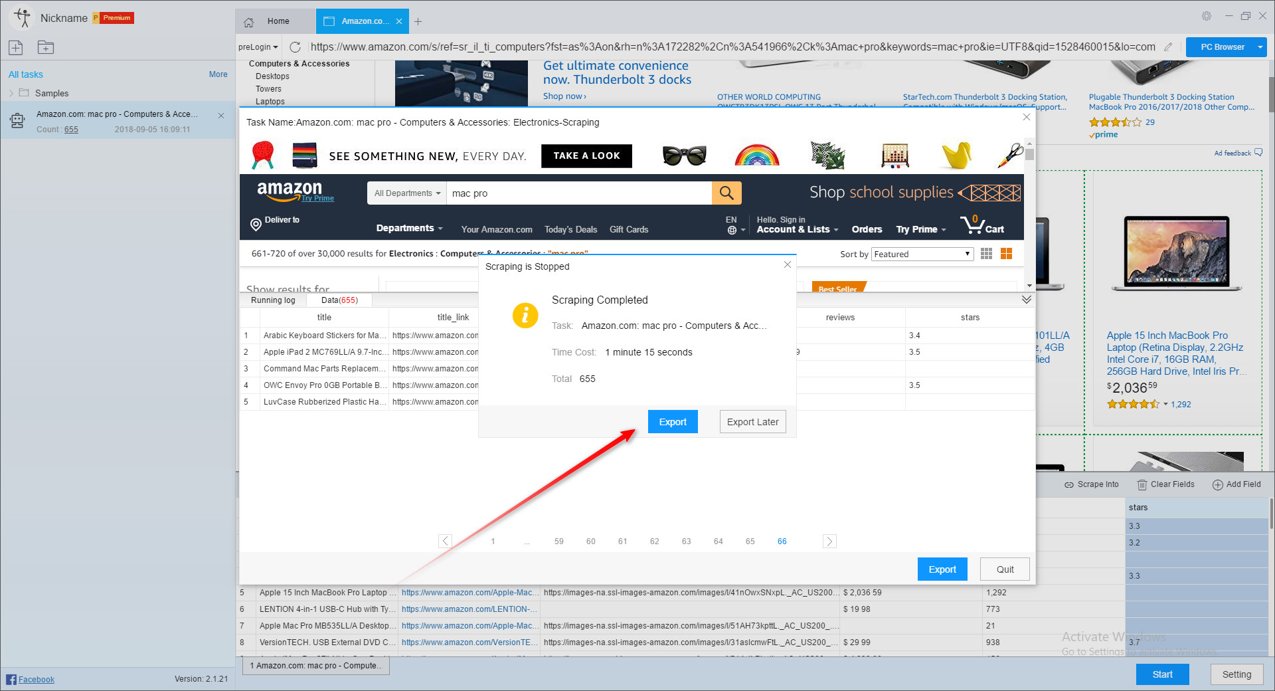Click the title column header
The image size is (1275, 691).
coord(324,318)
